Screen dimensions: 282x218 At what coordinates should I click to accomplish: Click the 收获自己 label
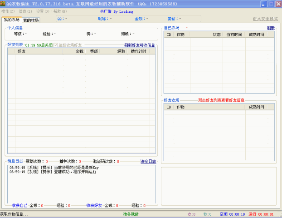coord(19,205)
